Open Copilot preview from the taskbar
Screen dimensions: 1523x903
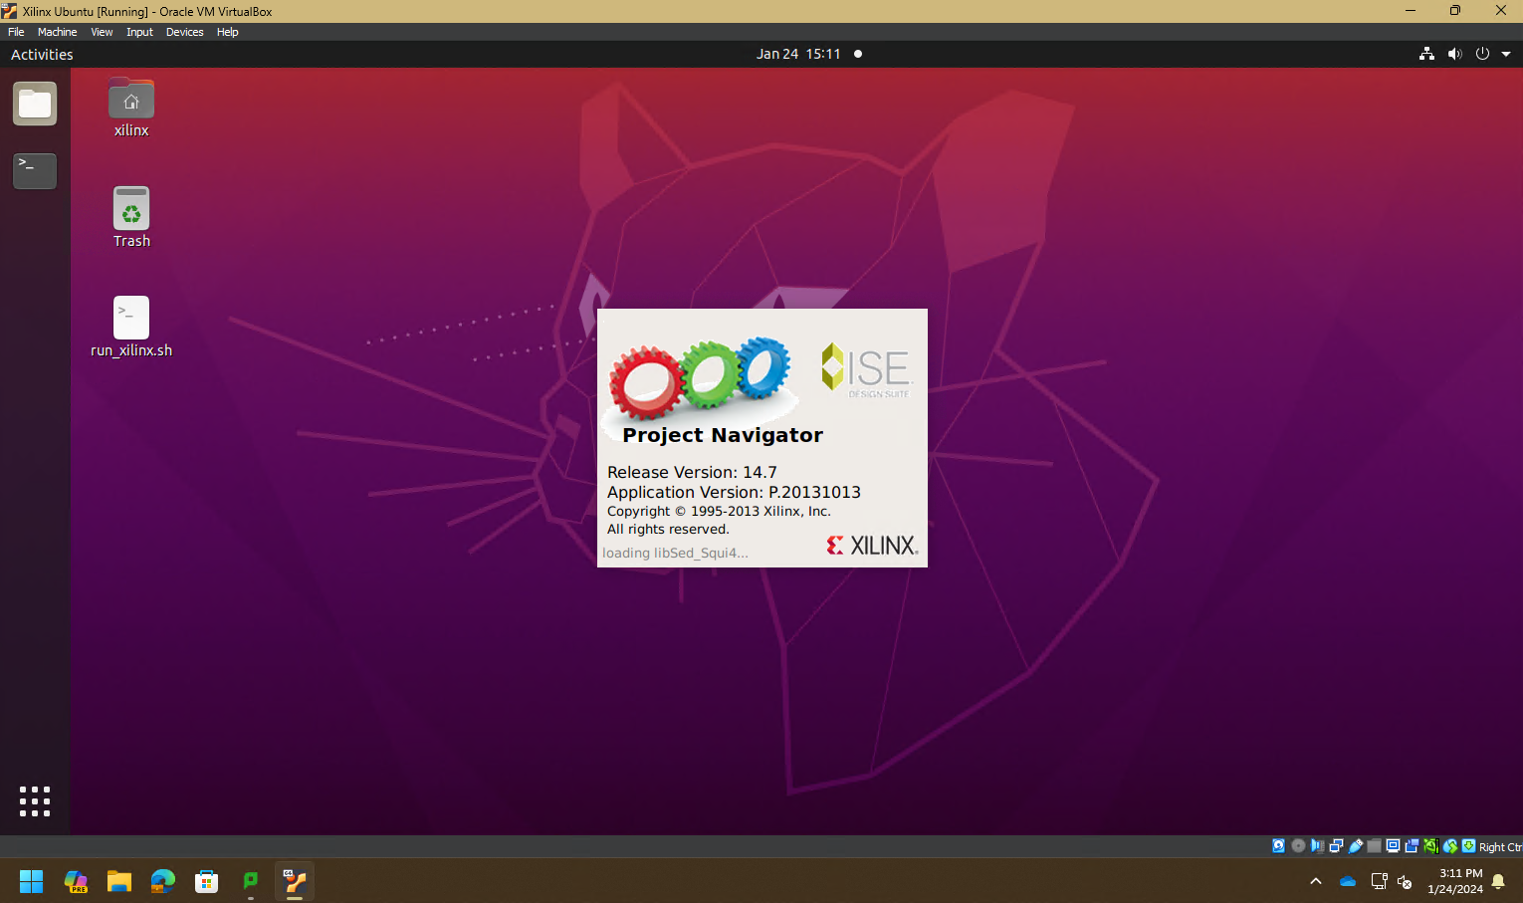[76, 881]
